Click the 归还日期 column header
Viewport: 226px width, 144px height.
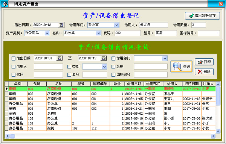(192, 84)
